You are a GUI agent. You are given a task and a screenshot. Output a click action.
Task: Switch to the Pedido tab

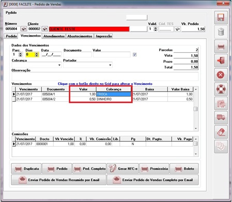pos(11,36)
